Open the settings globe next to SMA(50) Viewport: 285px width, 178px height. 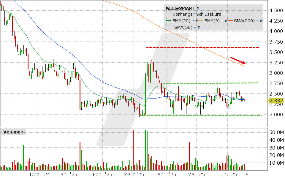tap(199, 27)
